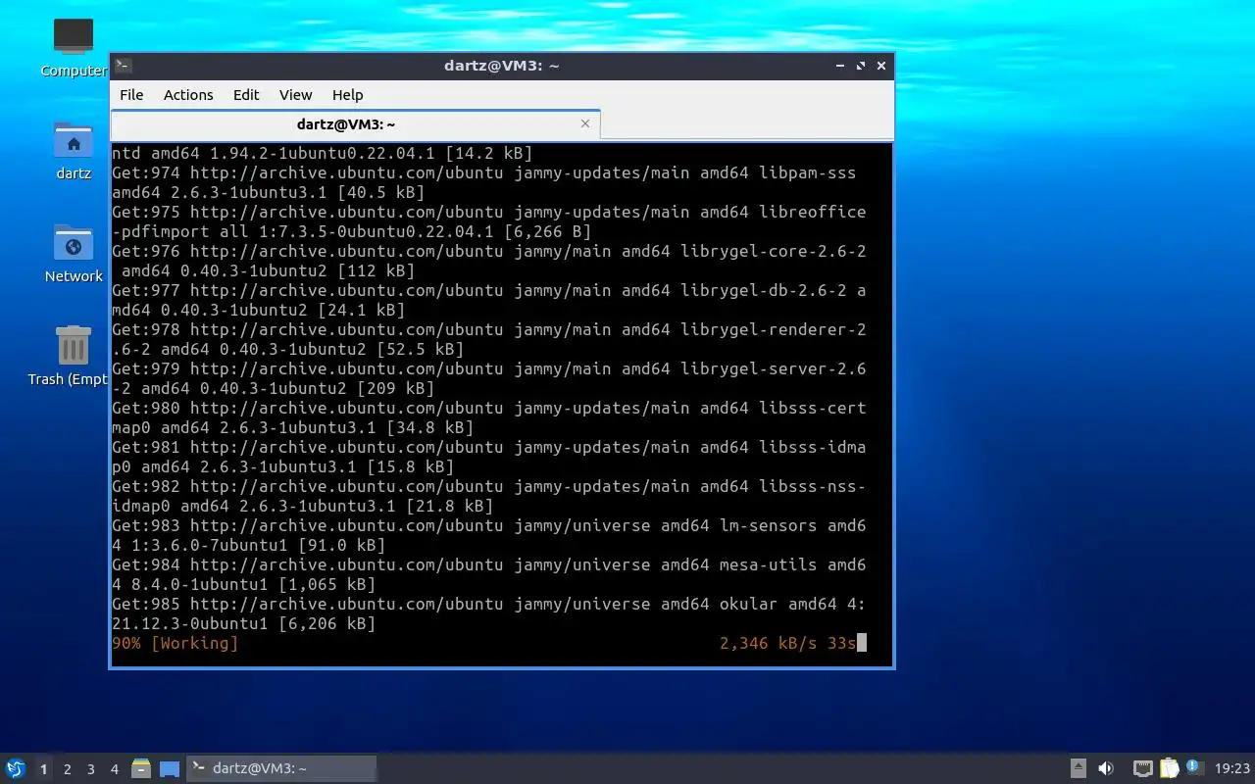1255x784 pixels.
Task: Switch to workspace 3 in pager
Action: pyautogui.click(x=90, y=769)
